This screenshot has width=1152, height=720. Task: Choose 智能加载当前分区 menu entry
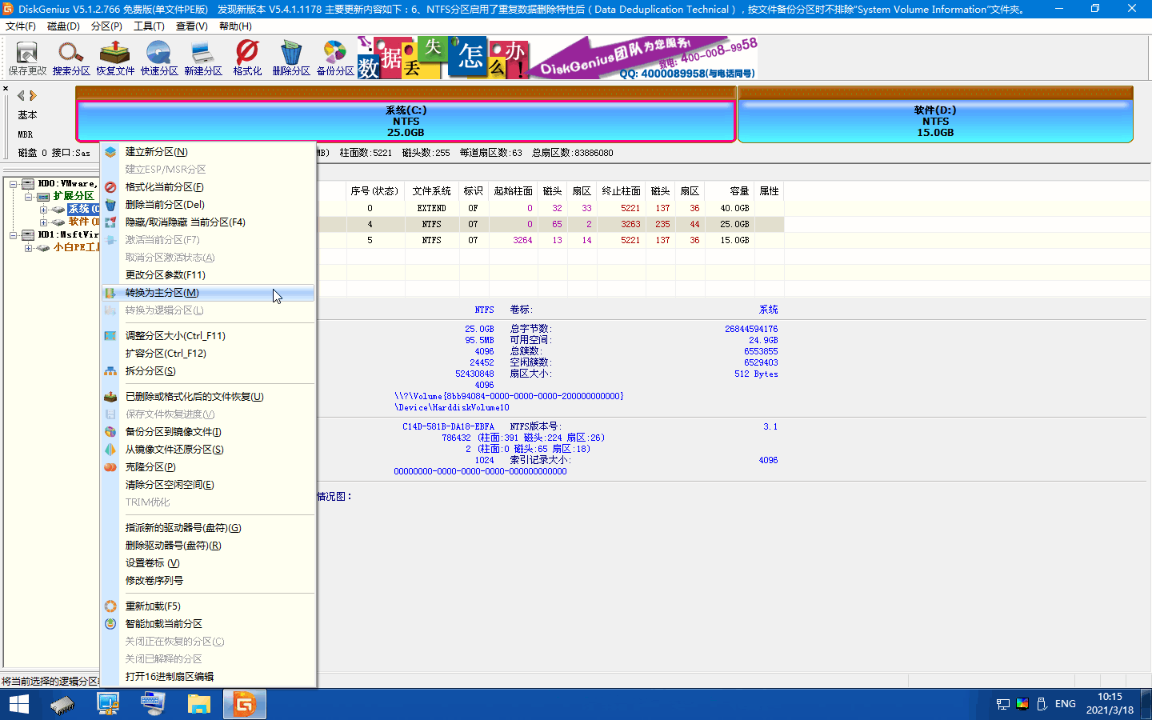tap(208, 624)
